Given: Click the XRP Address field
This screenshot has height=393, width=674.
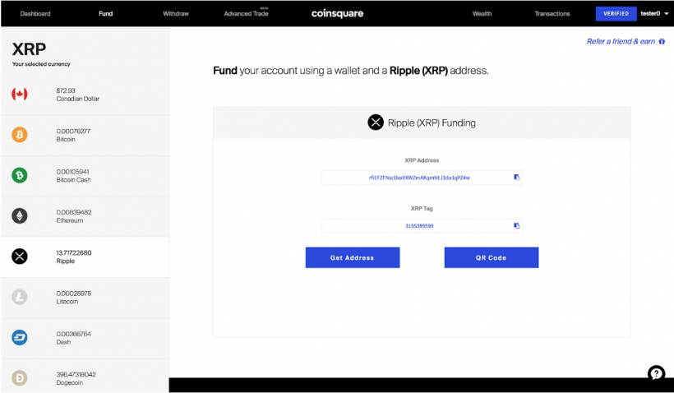Looking at the screenshot, I should coord(422,178).
